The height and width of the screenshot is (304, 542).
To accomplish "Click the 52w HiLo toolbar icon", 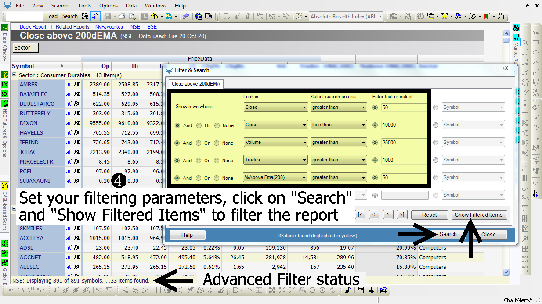I will coord(259,16).
